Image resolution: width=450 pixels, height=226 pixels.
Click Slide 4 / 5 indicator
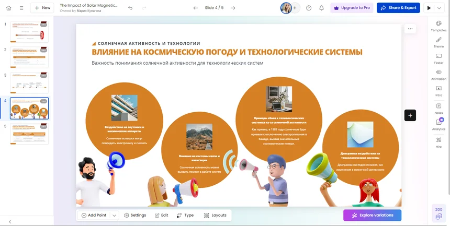214,8
